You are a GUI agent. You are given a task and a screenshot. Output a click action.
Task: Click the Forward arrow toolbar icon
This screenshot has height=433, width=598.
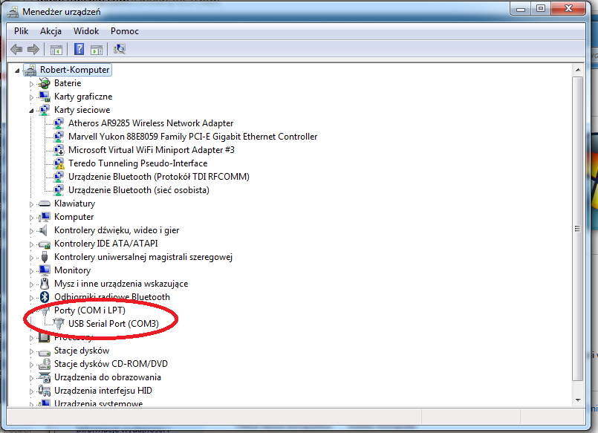coord(33,50)
